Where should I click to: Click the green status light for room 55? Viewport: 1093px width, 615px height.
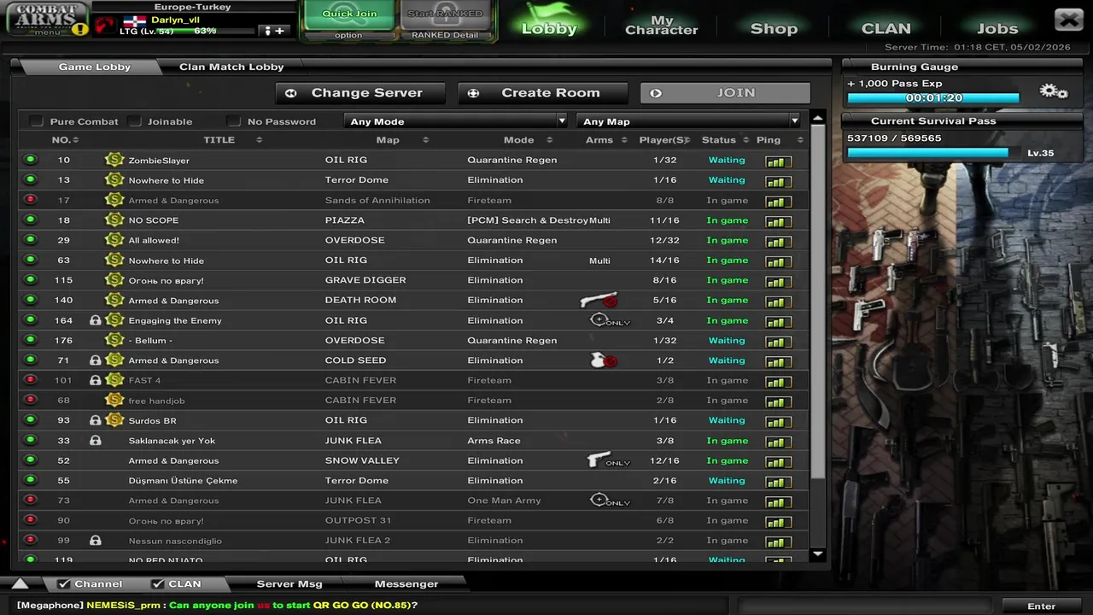[x=31, y=480]
